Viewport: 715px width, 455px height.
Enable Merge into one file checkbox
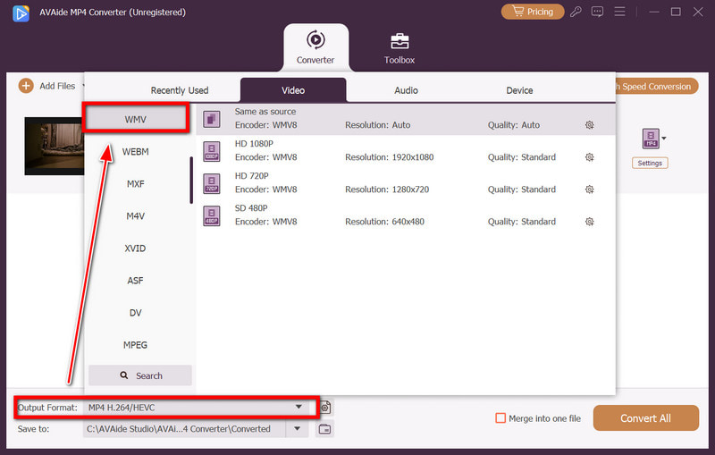click(501, 418)
